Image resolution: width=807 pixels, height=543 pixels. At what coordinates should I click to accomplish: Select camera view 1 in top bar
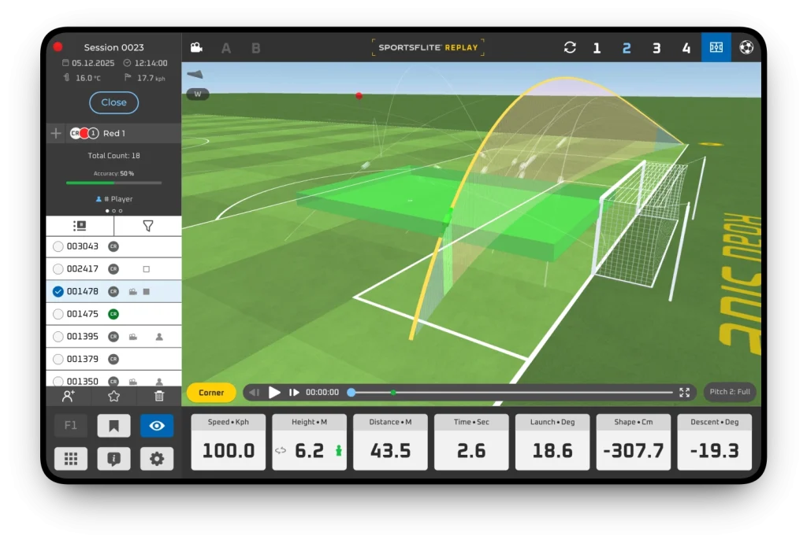pos(597,48)
